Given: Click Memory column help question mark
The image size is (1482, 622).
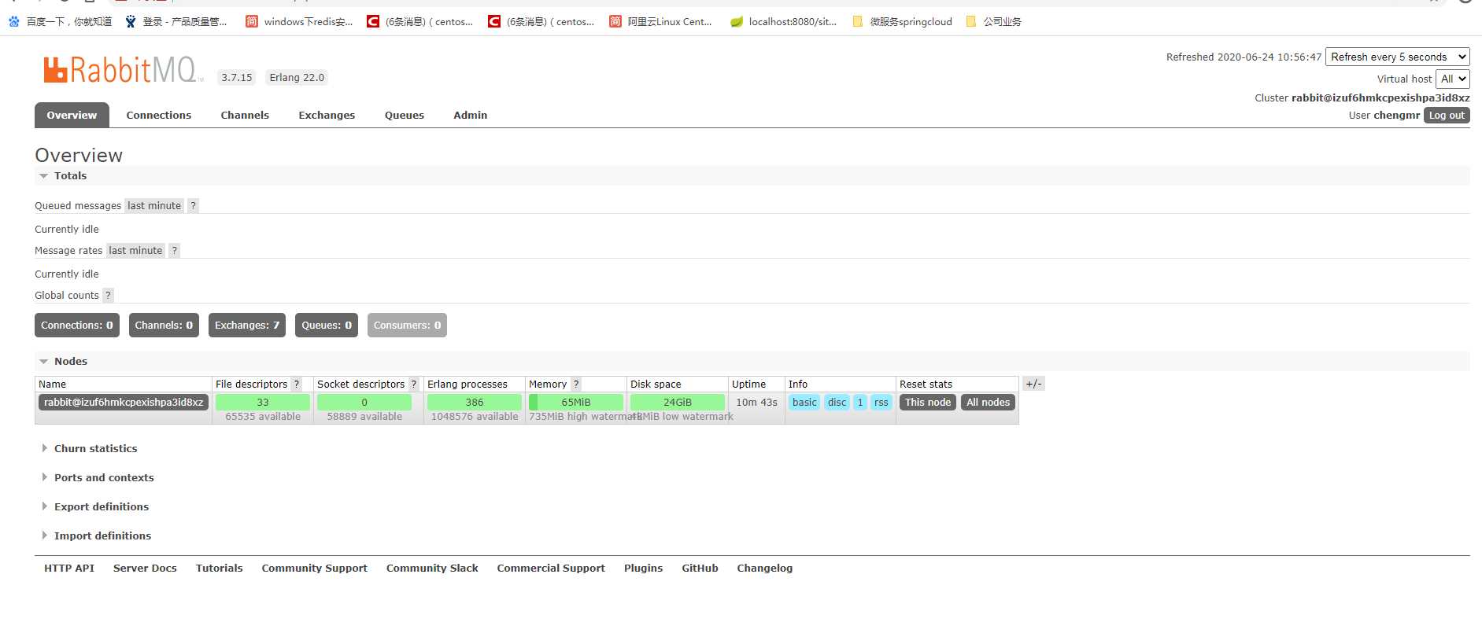Looking at the screenshot, I should click(576, 385).
